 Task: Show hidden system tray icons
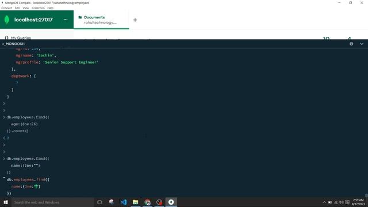pyautogui.click(x=324, y=202)
